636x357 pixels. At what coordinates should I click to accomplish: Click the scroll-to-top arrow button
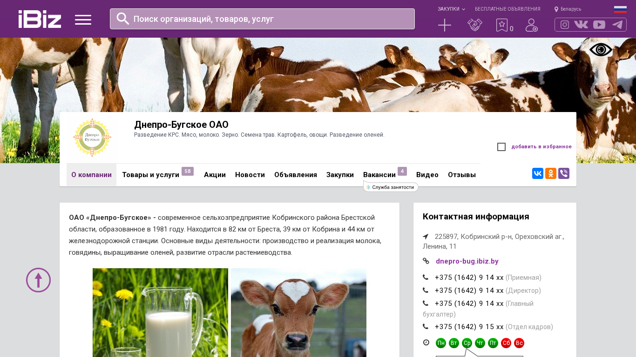click(38, 280)
